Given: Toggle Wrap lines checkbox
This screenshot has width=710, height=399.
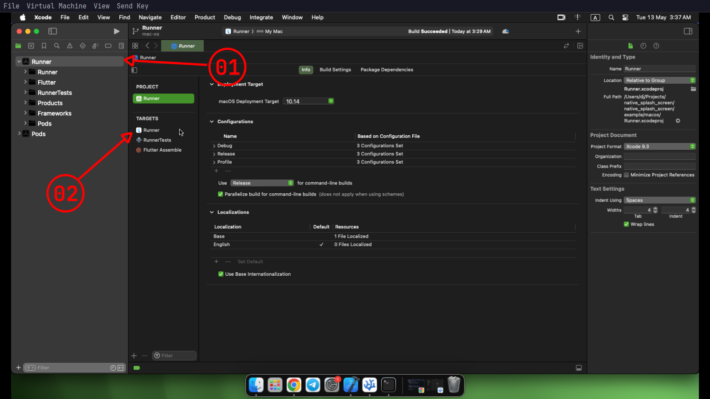Looking at the screenshot, I should 627,224.
